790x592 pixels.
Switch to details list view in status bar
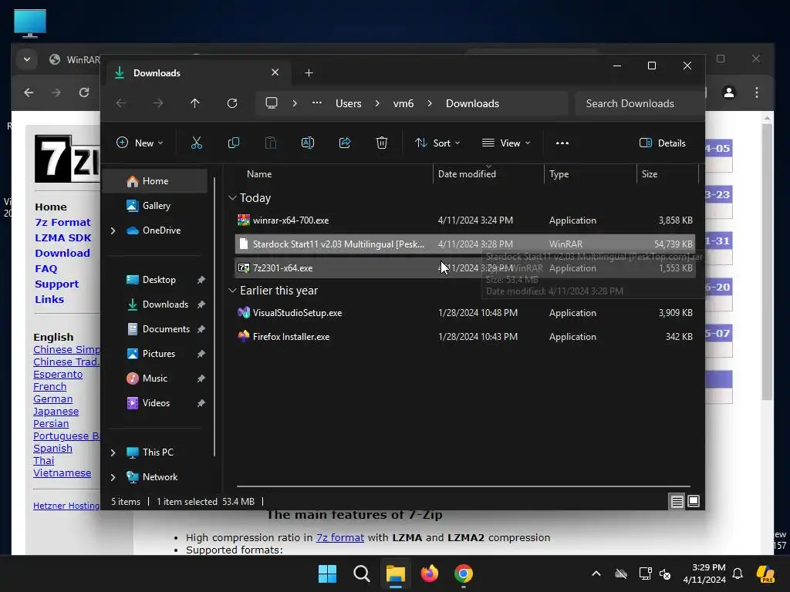tap(677, 501)
